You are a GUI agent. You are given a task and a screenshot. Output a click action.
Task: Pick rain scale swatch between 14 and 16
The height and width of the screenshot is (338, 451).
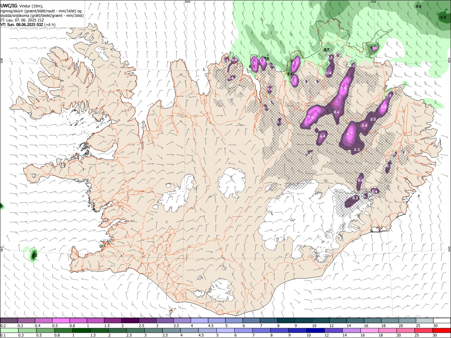(x=352, y=330)
